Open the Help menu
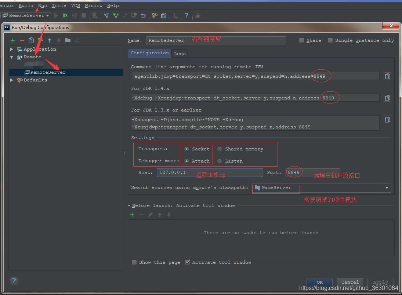This screenshot has height=295, width=402. point(113,6)
